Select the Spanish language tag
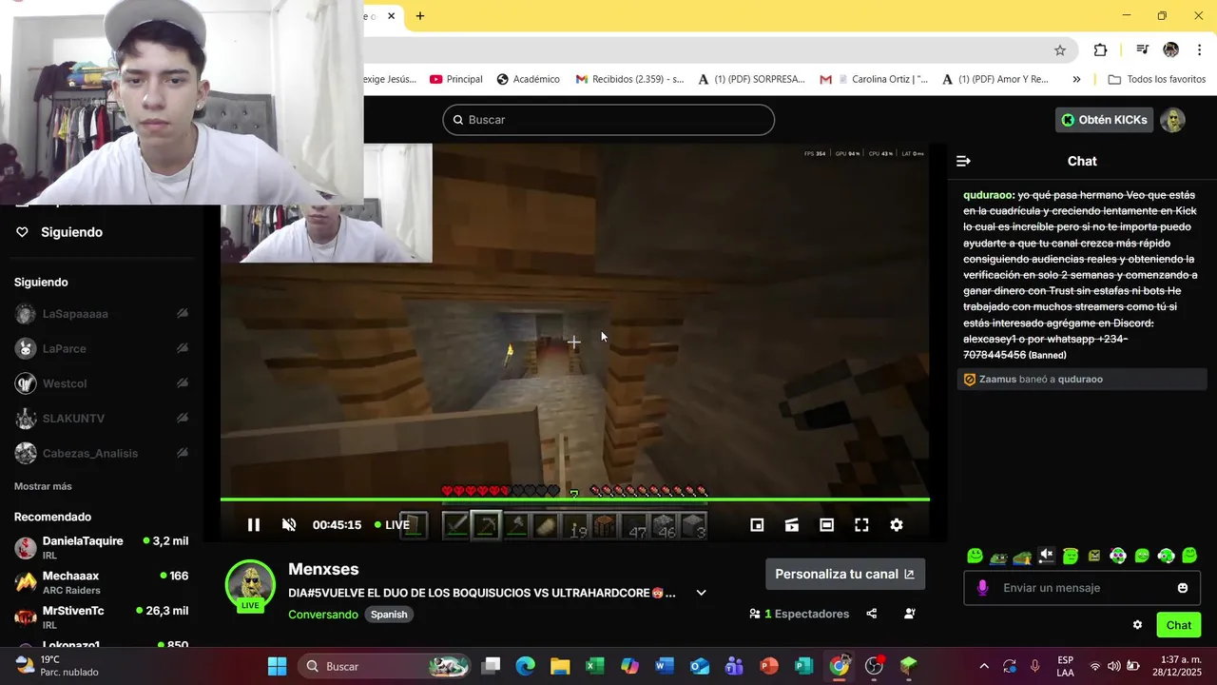Viewport: 1217px width, 685px height. pyautogui.click(x=389, y=615)
